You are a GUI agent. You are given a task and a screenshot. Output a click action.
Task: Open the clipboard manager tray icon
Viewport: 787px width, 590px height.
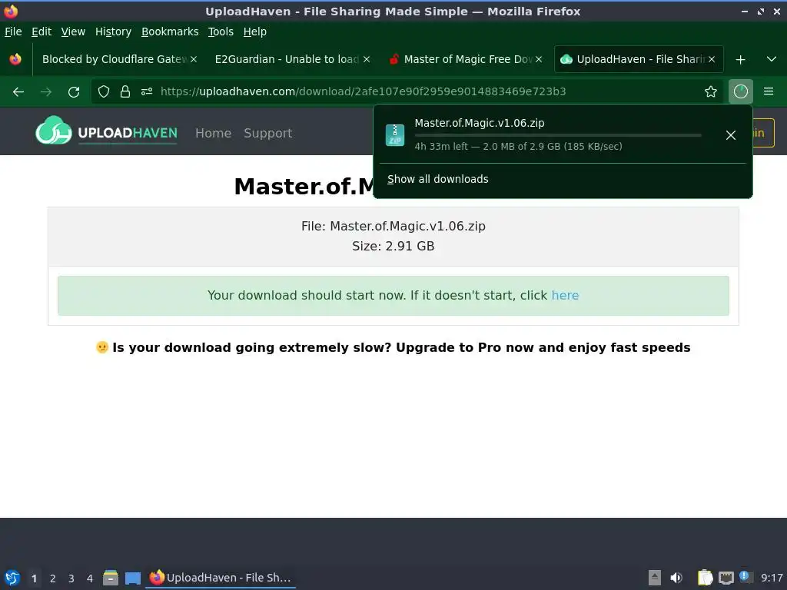706,578
